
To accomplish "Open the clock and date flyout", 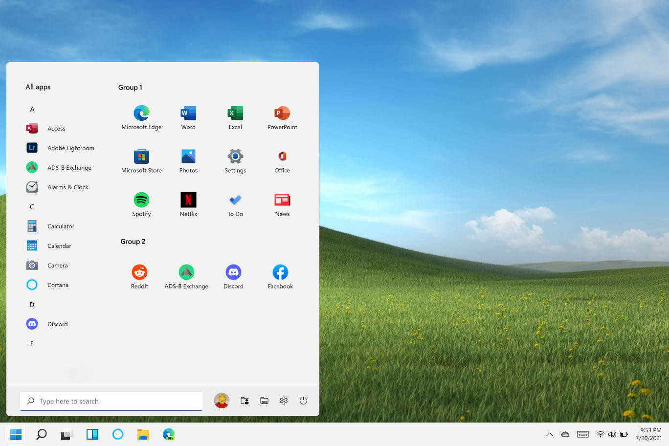I will (x=649, y=434).
